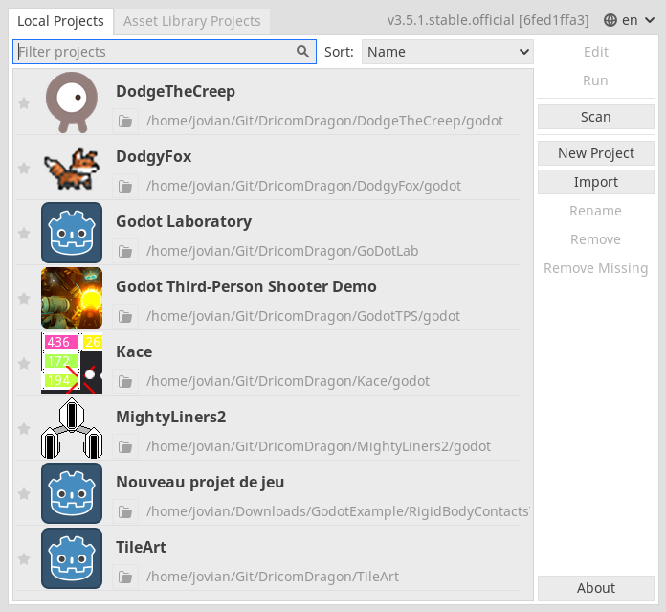
Task: Click the Scan button
Action: click(595, 117)
